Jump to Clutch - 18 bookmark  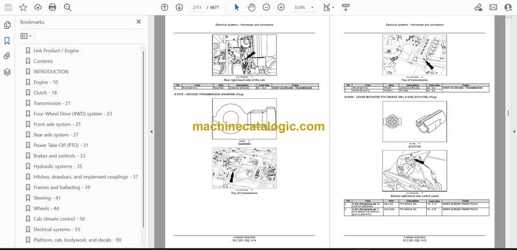tap(45, 93)
